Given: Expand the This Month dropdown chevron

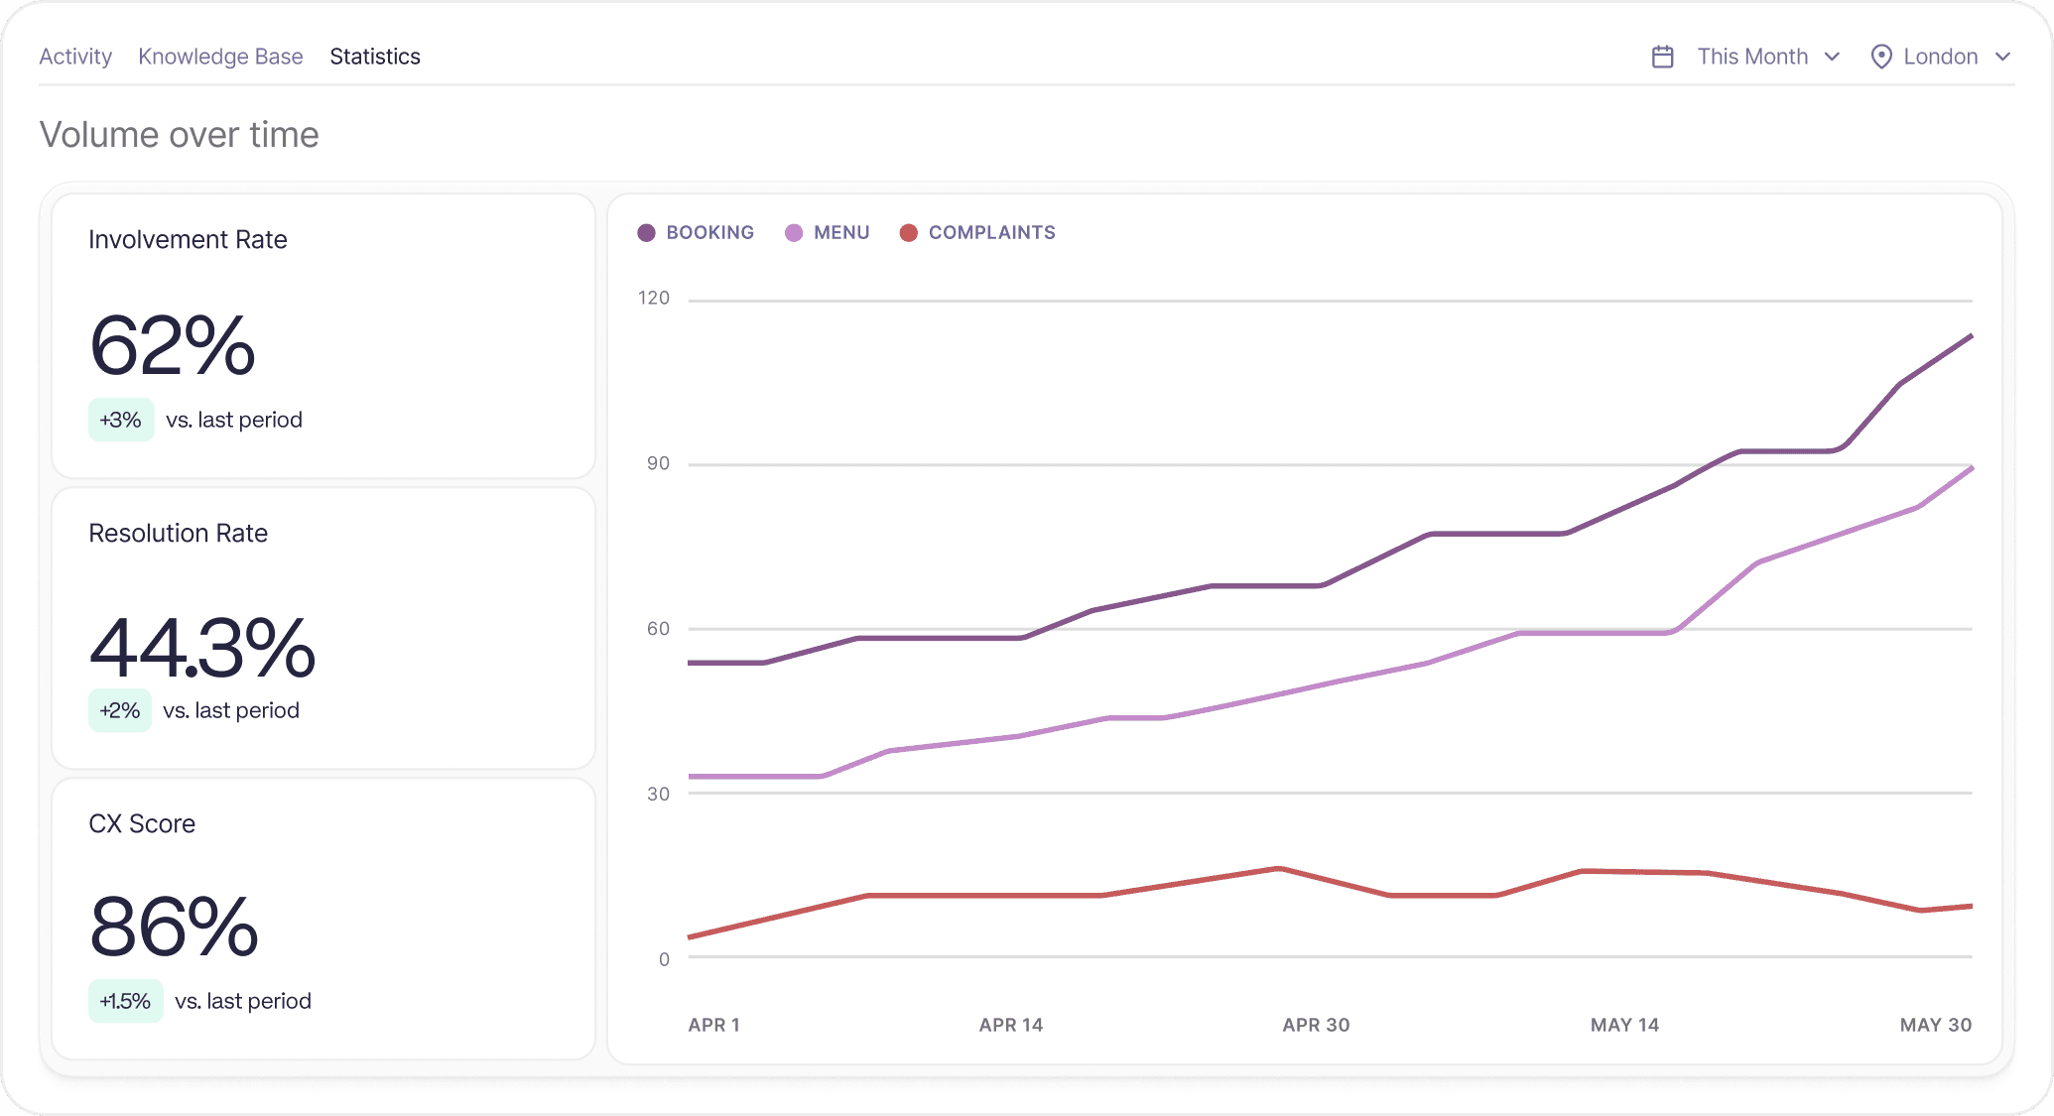Looking at the screenshot, I should tap(1832, 57).
